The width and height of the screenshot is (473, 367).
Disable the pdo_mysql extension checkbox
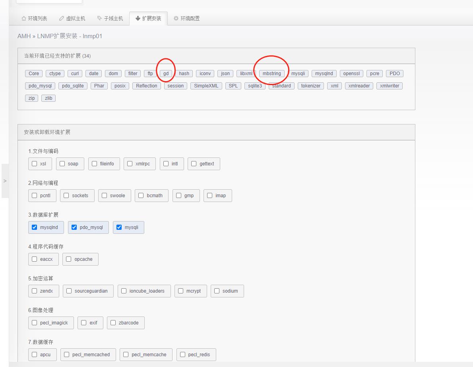[74, 227]
